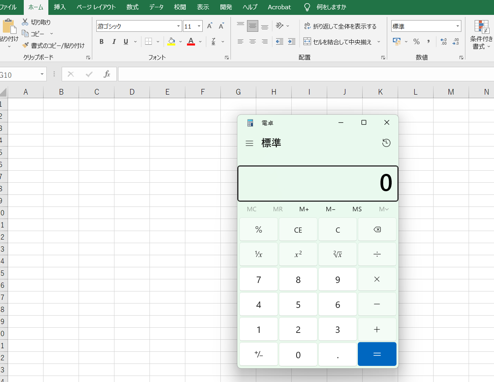494x382 pixels.
Task: Increase decimal places
Action: click(x=444, y=41)
